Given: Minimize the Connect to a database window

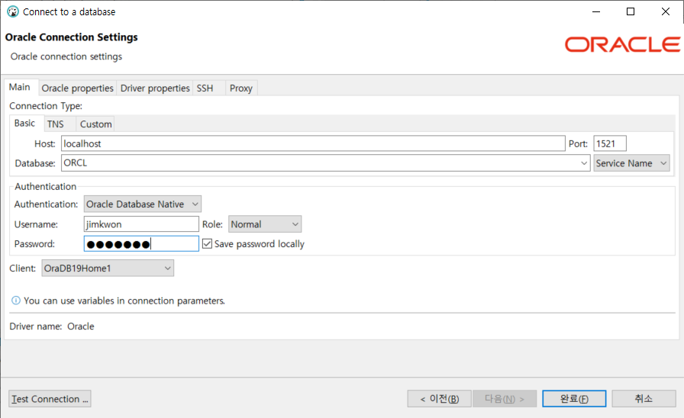Looking at the screenshot, I should pyautogui.click(x=596, y=11).
